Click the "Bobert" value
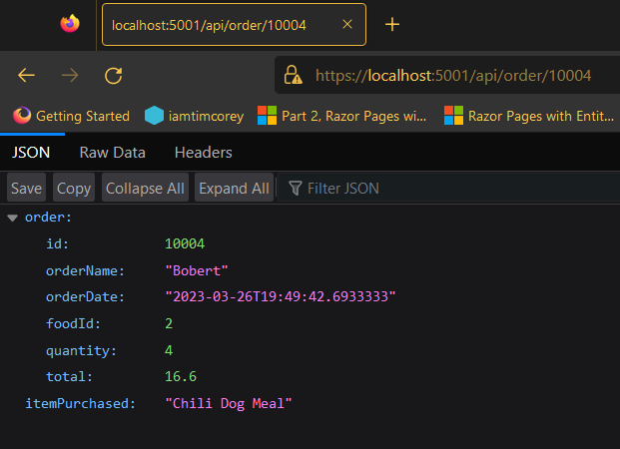The width and height of the screenshot is (620, 449). 197,270
